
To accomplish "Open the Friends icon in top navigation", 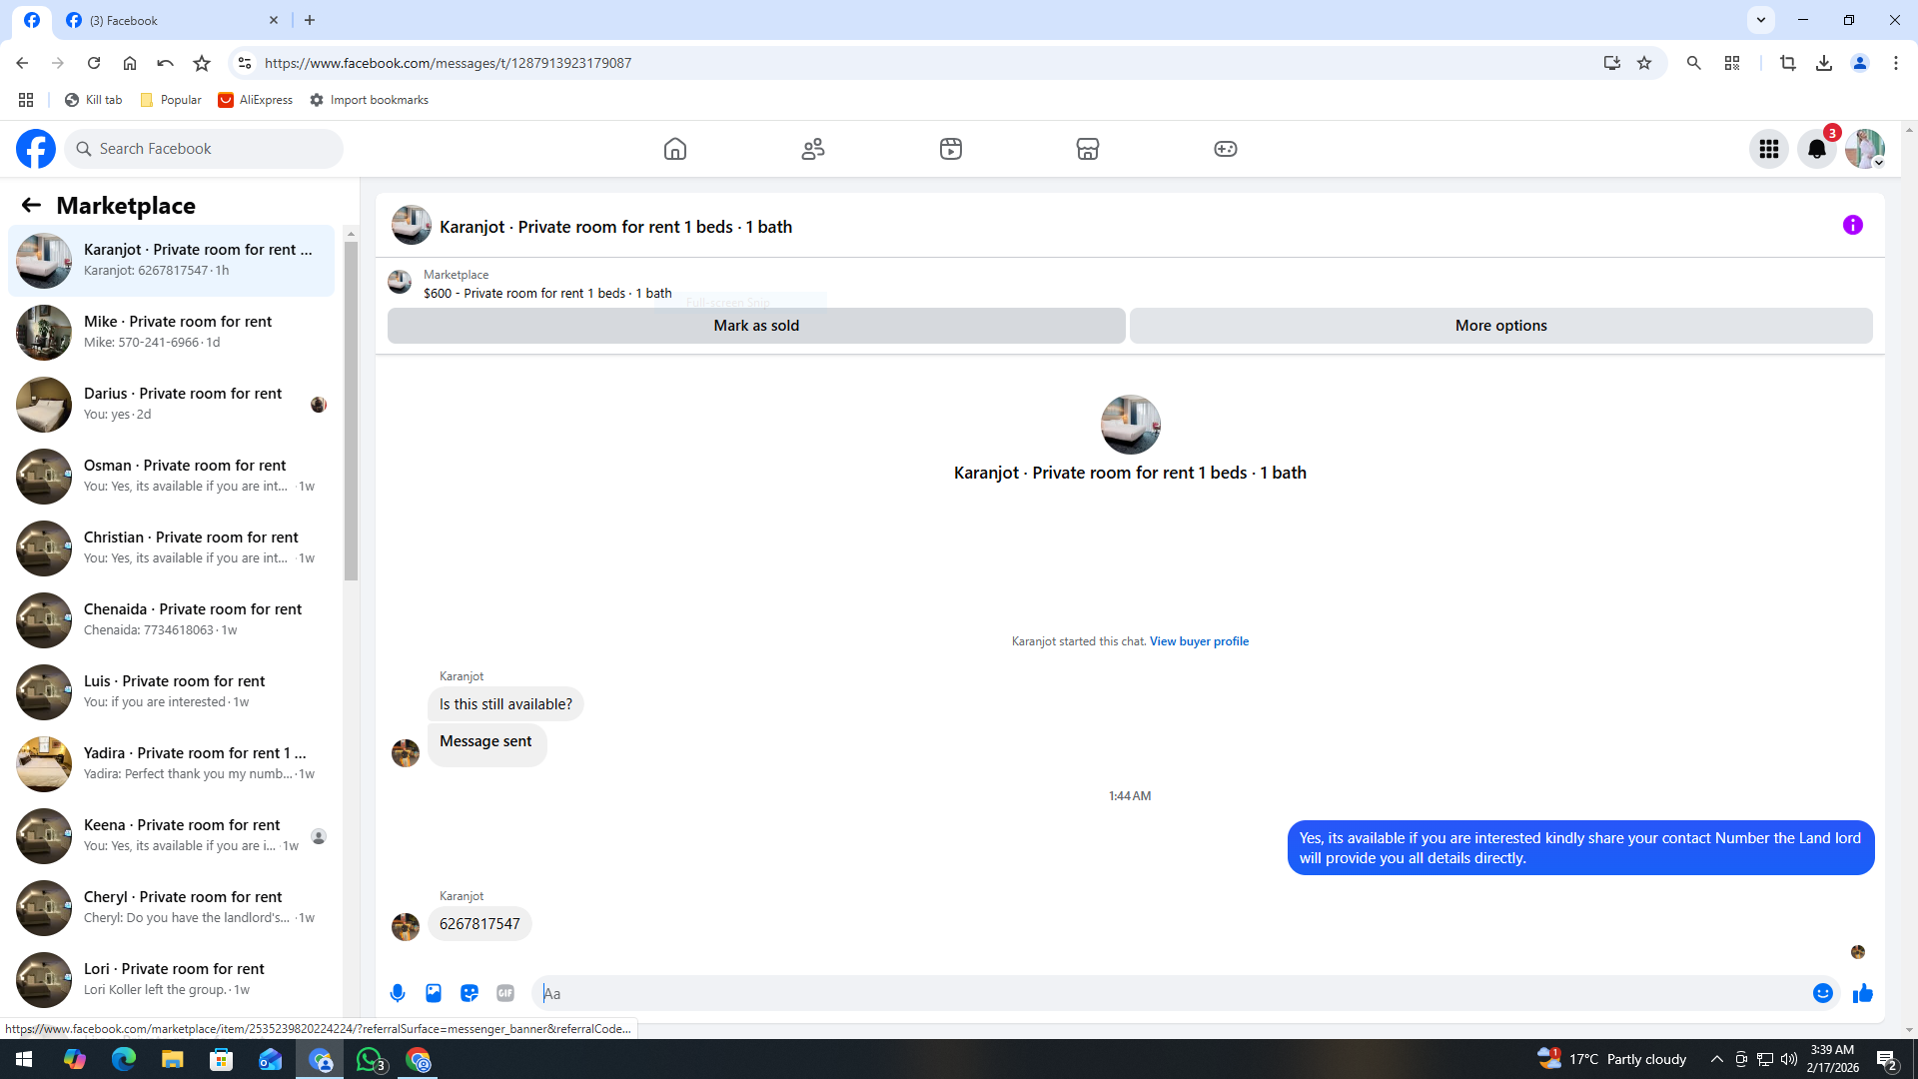I will [x=813, y=149].
